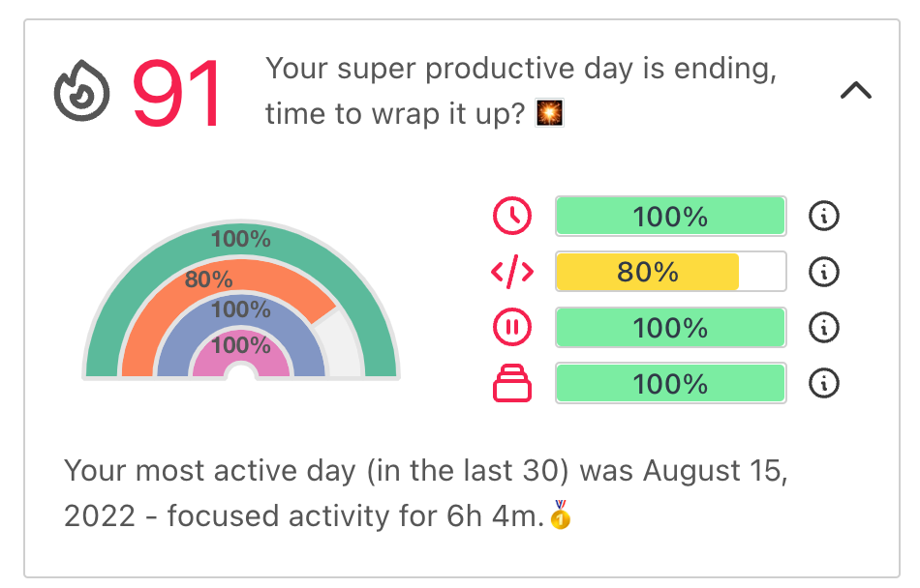920x588 pixels.
Task: Open info for the clock metric
Action: (x=824, y=216)
